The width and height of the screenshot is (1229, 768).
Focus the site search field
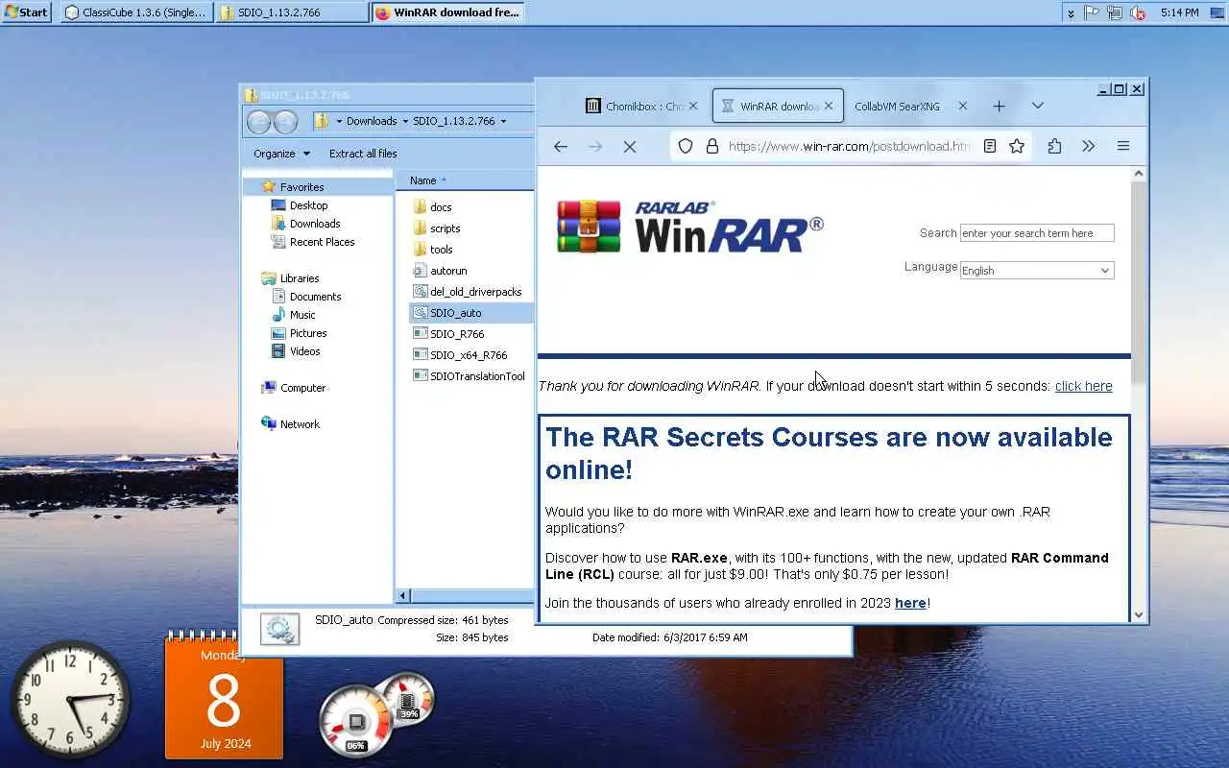click(x=1037, y=233)
